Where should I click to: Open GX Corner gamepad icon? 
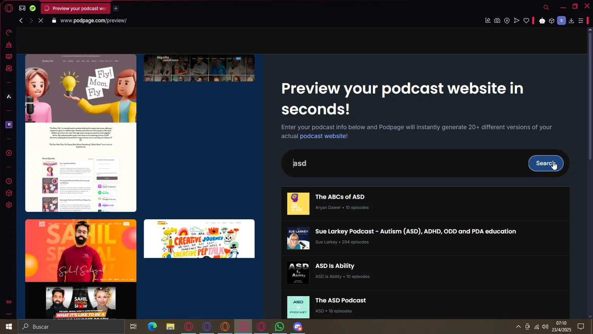pos(22,8)
